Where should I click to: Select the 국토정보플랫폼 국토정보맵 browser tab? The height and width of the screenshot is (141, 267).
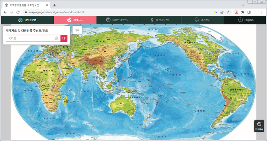[26, 5]
